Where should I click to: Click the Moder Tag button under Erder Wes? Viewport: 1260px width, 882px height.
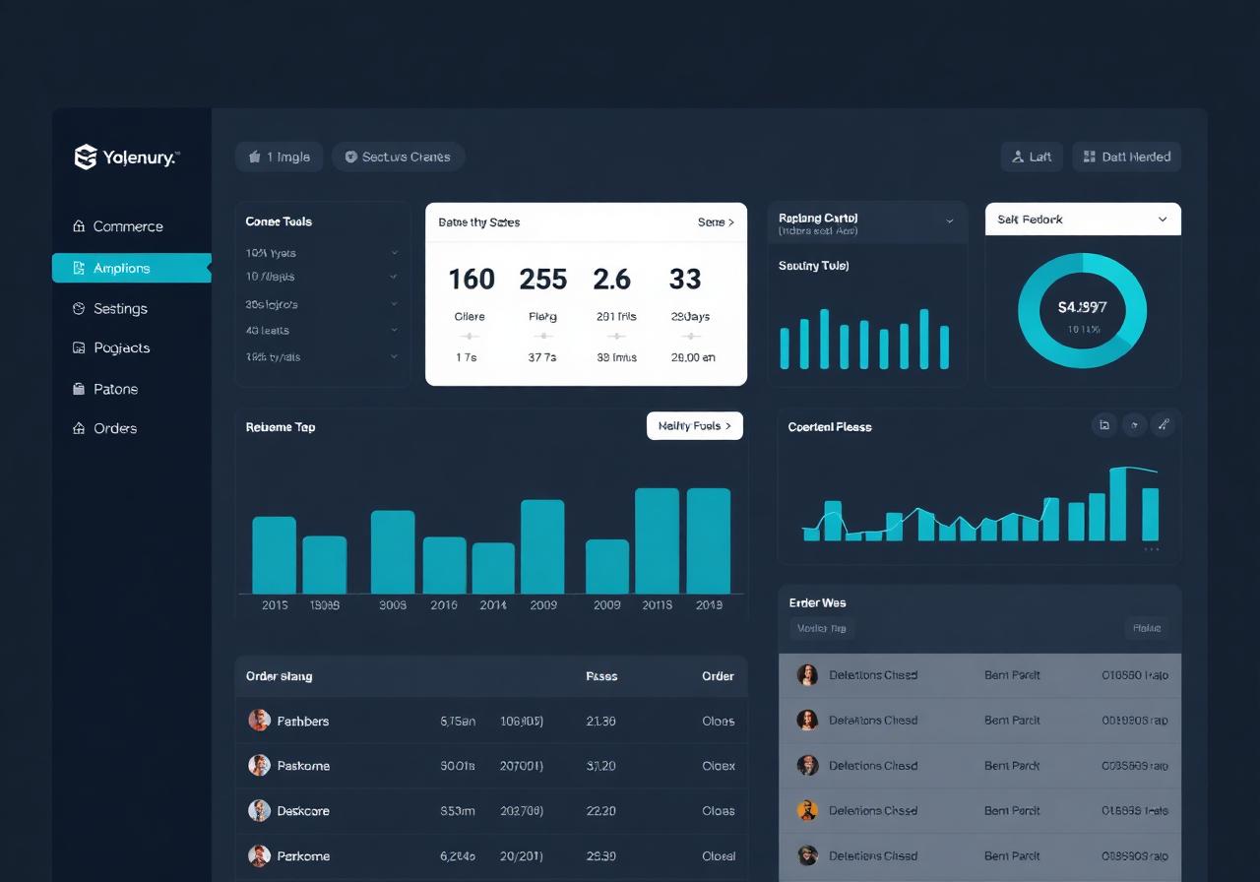(x=822, y=628)
